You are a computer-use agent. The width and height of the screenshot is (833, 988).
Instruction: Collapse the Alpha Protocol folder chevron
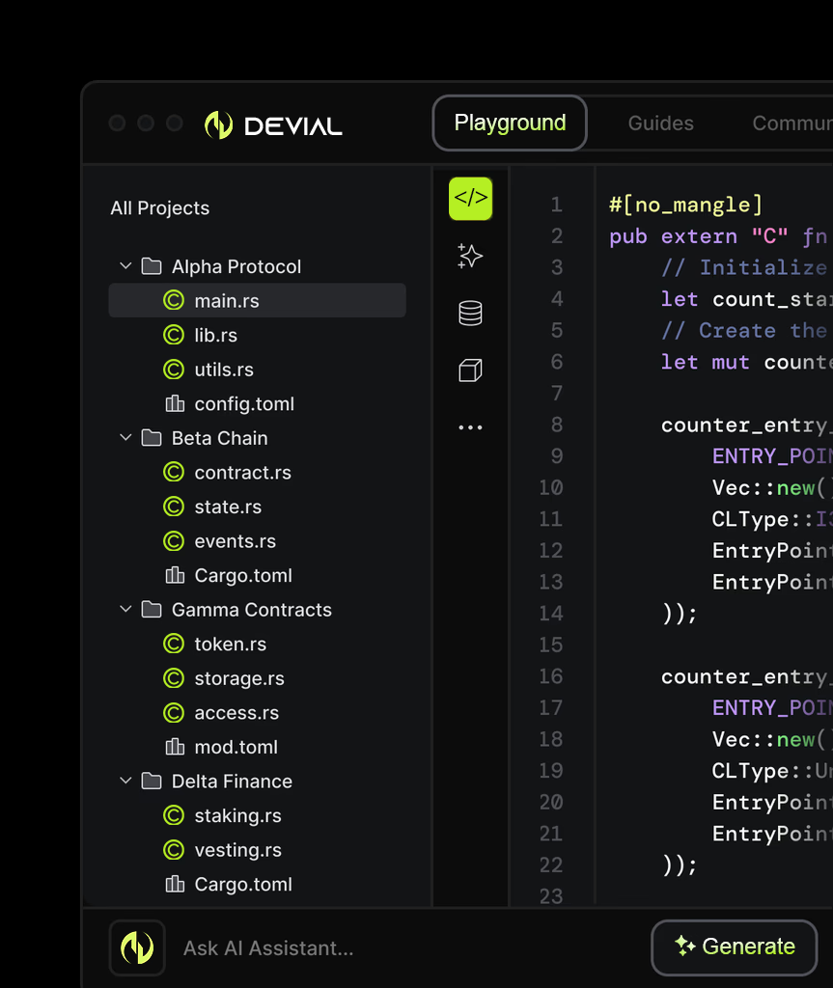coord(125,266)
